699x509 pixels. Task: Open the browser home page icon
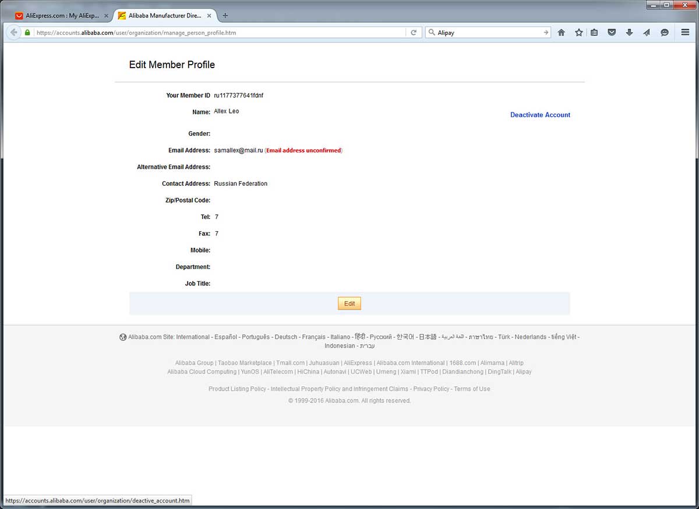click(x=562, y=33)
